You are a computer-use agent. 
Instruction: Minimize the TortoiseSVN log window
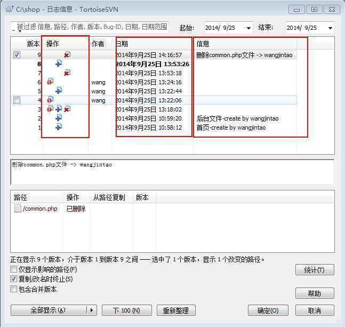(x=296, y=10)
